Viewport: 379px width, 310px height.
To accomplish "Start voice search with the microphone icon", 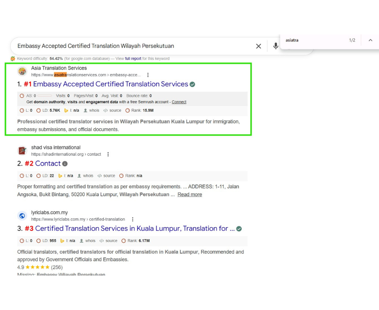I will [275, 46].
